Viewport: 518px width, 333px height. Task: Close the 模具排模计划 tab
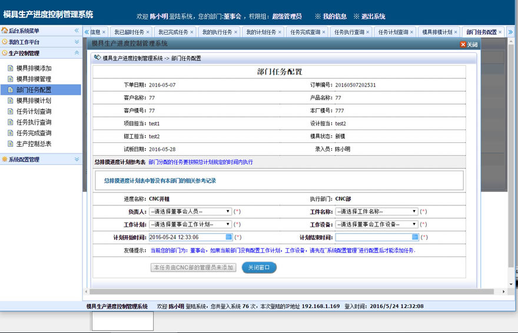456,32
